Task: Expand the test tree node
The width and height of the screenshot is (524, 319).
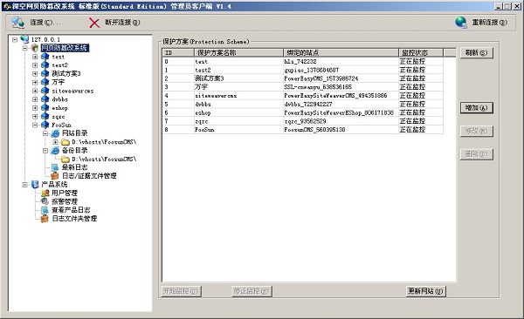Action: pyautogui.click(x=35, y=57)
